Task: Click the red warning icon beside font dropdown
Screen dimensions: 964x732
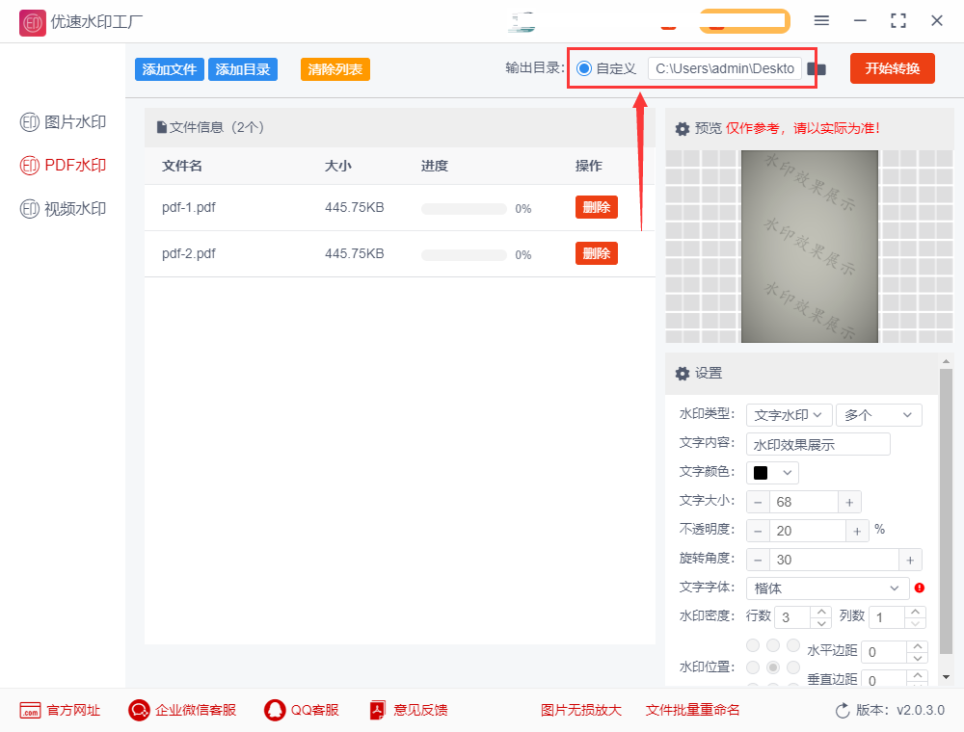Action: pos(920,588)
